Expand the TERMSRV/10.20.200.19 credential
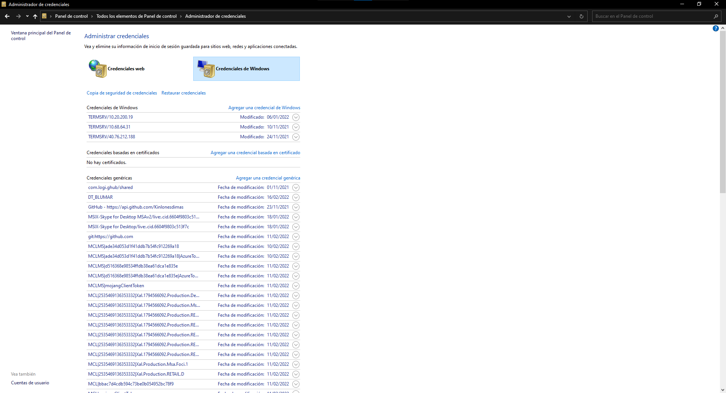 point(296,117)
